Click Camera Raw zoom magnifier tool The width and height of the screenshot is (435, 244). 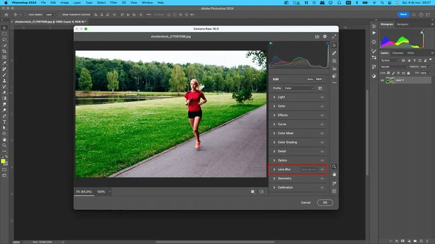pyautogui.click(x=334, y=166)
